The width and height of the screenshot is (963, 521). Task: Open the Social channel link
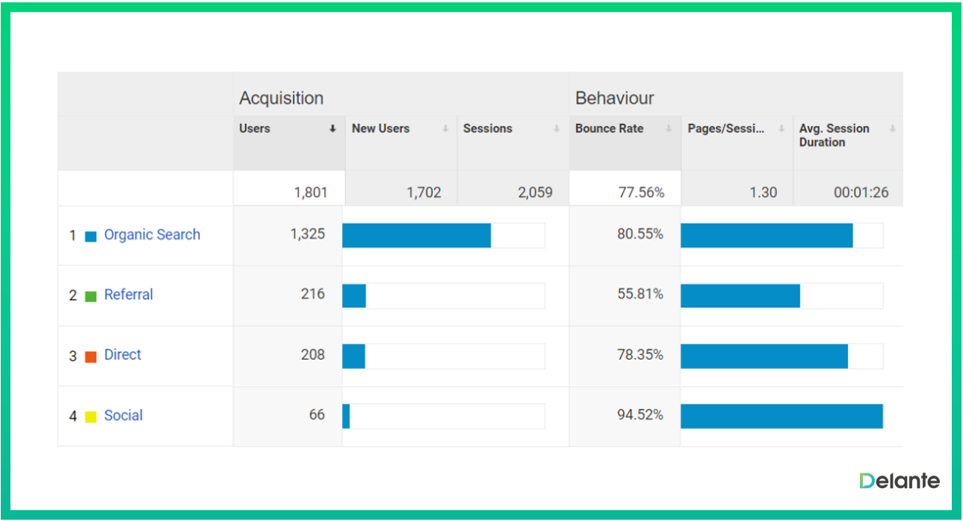tap(123, 416)
